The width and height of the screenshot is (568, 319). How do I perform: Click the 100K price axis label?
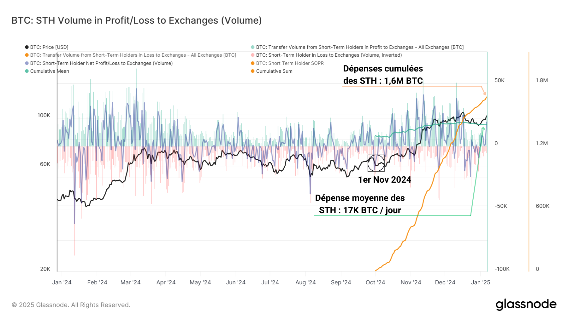(x=44, y=115)
